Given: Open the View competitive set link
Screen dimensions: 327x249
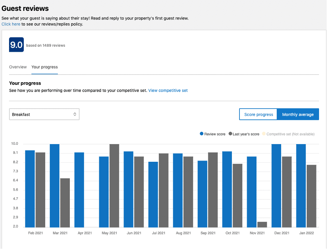Looking at the screenshot, I should coord(168,90).
